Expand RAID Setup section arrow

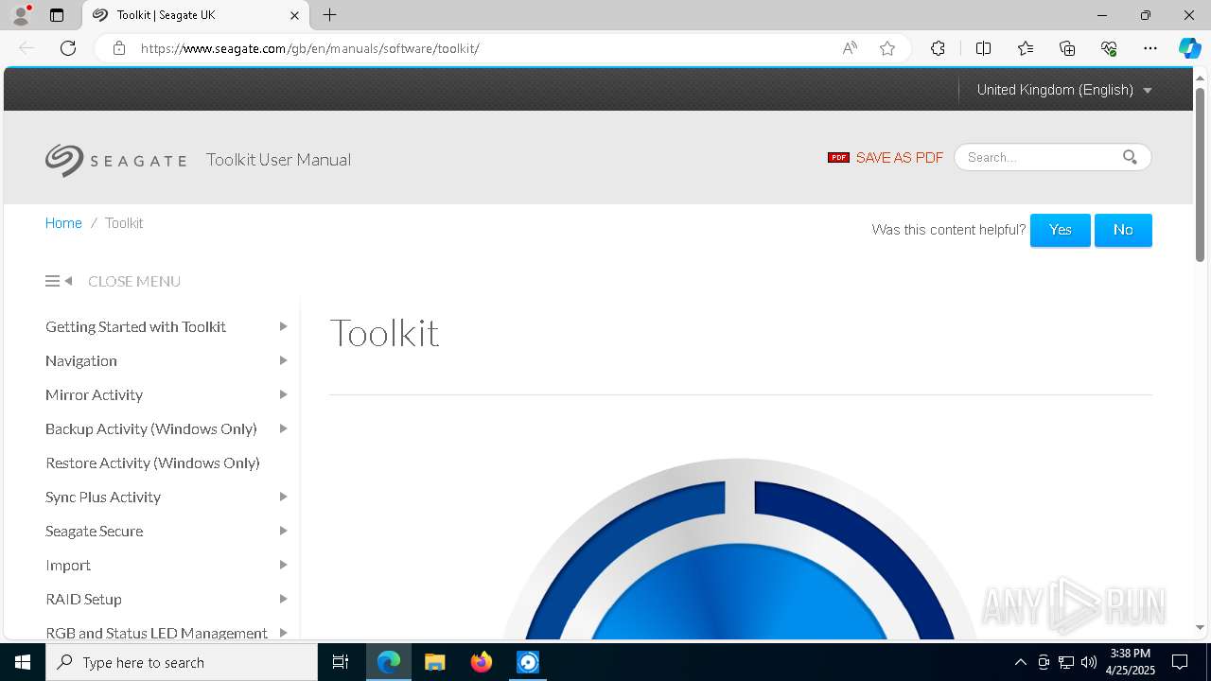283,599
